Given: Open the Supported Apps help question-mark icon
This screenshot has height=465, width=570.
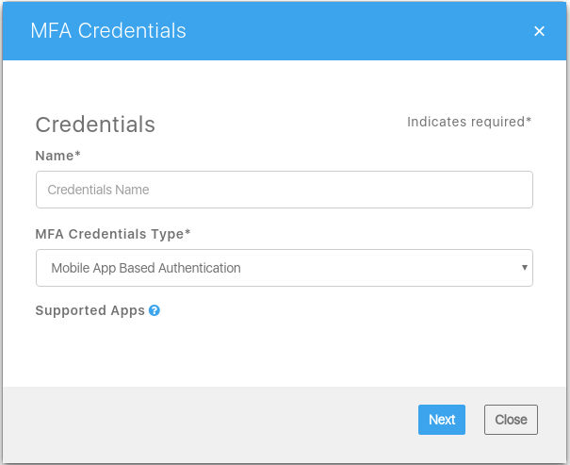Looking at the screenshot, I should click(x=155, y=310).
